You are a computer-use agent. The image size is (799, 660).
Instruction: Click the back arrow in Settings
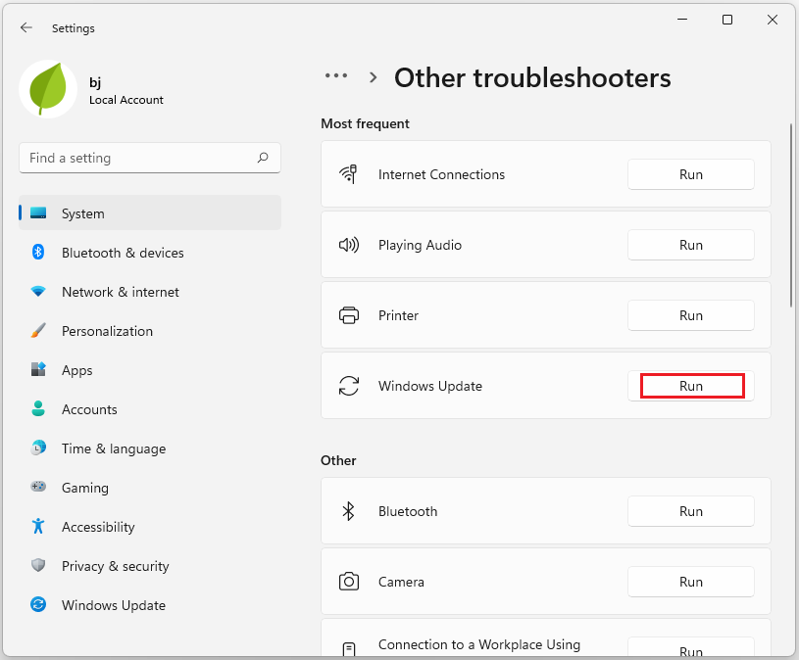pyautogui.click(x=26, y=28)
